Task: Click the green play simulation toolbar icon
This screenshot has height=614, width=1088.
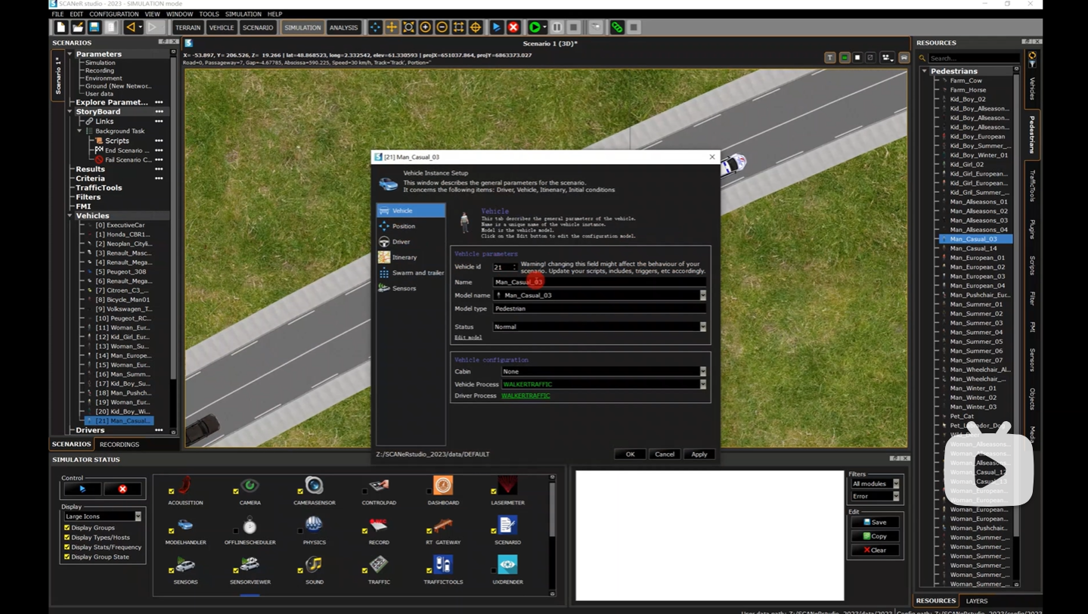Action: [535, 27]
